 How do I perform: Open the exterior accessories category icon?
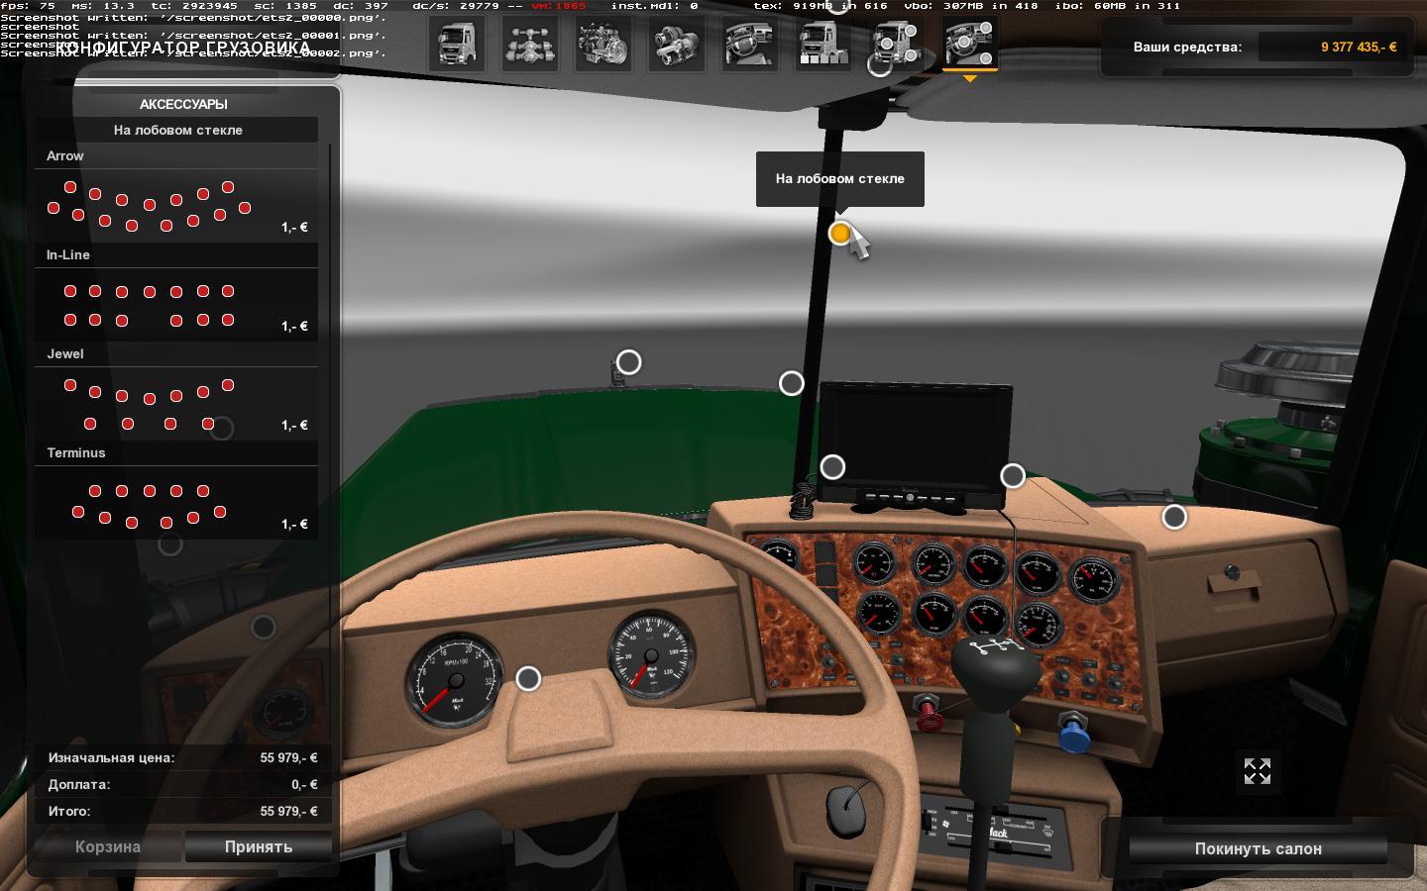pyautogui.click(x=897, y=44)
